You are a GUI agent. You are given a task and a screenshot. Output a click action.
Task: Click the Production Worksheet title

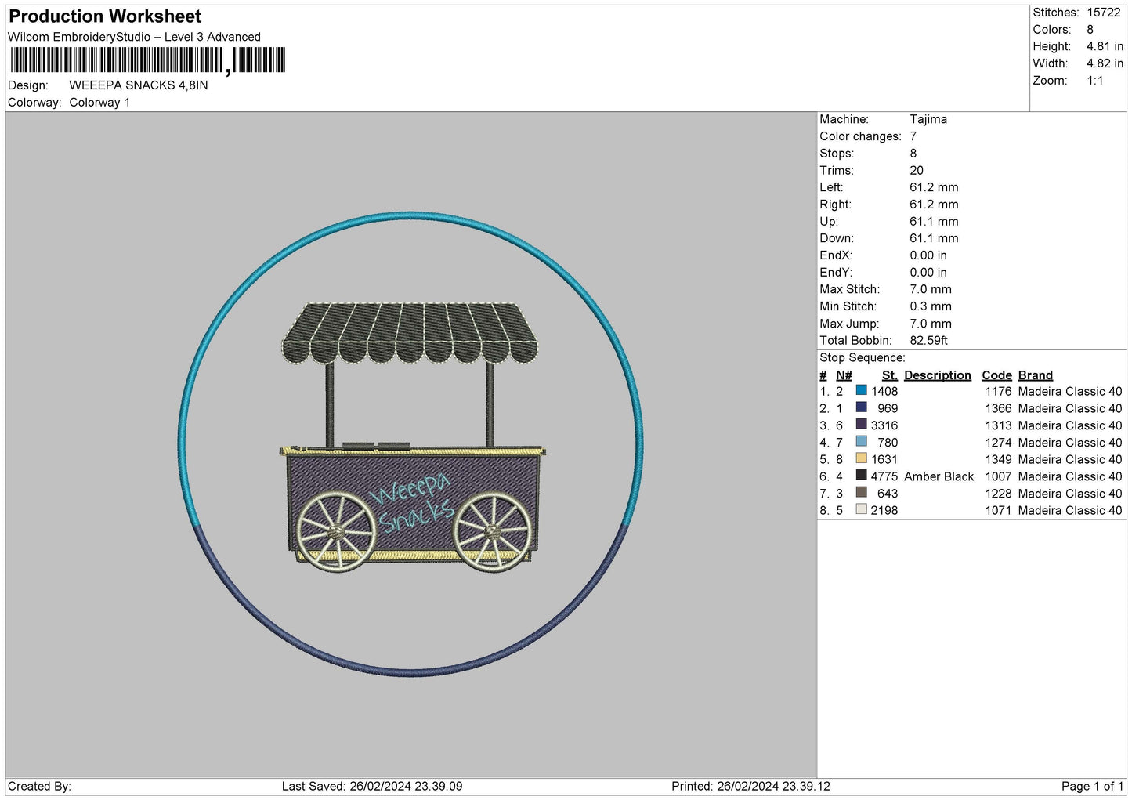[x=105, y=16]
